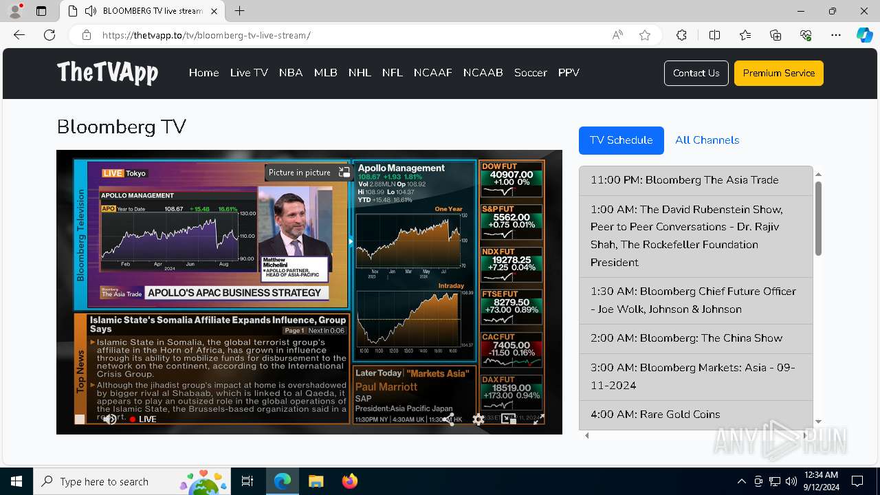Refresh the current page
Viewport: 880px width, 495px height.
click(49, 35)
